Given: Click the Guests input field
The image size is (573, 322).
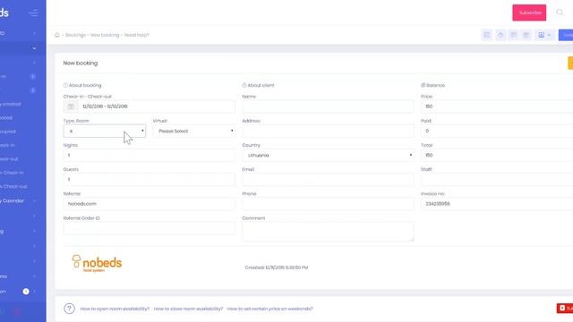Looking at the screenshot, I should pyautogui.click(x=150, y=180).
